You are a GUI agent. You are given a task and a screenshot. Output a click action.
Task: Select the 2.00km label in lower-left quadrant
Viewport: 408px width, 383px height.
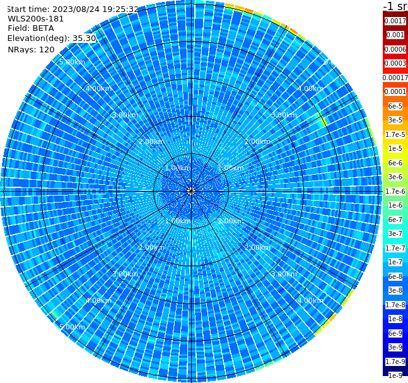tap(151, 247)
